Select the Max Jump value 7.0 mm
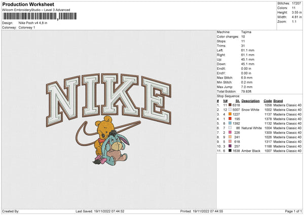The height and width of the screenshot is (215, 304). [247, 87]
